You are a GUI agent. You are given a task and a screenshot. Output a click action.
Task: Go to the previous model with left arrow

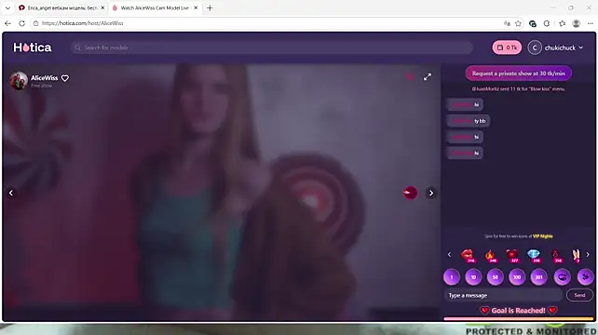[x=11, y=193]
